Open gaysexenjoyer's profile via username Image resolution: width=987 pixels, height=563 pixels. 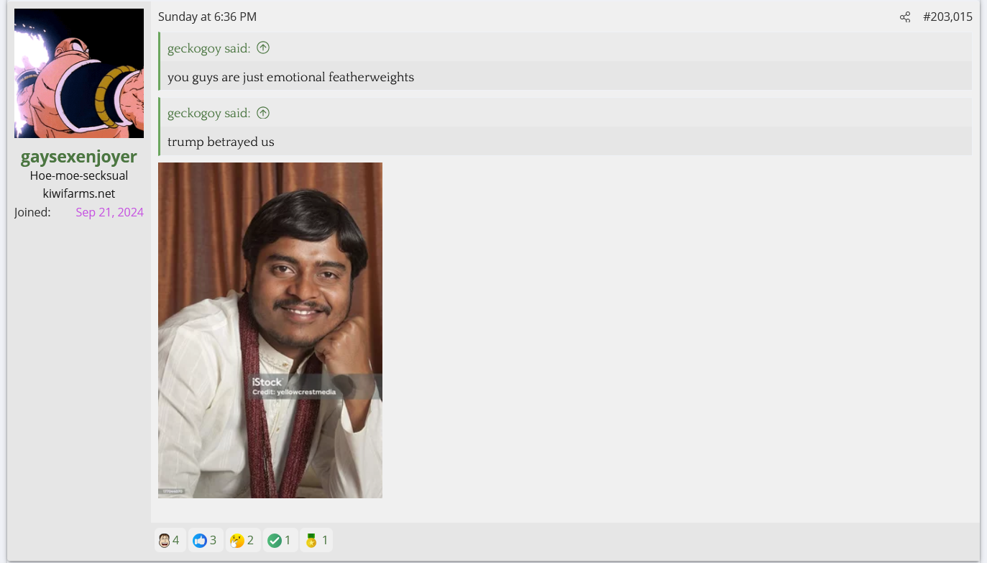[78, 157]
